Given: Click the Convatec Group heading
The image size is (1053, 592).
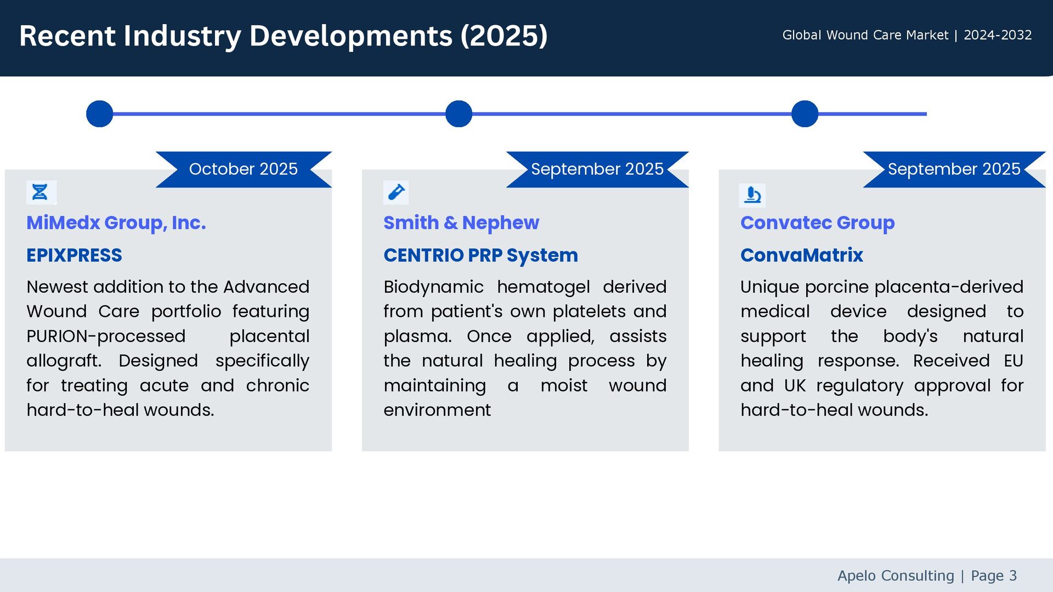Looking at the screenshot, I should pyautogui.click(x=817, y=223).
